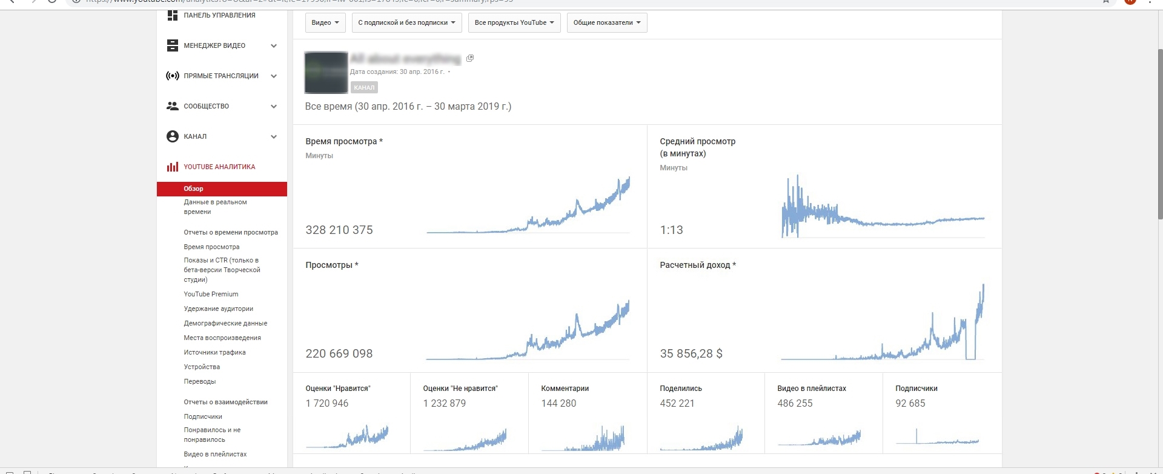Viewport: 1163px width, 474px height.
Task: Click the YouTube Analytics bar chart icon
Action: [173, 167]
